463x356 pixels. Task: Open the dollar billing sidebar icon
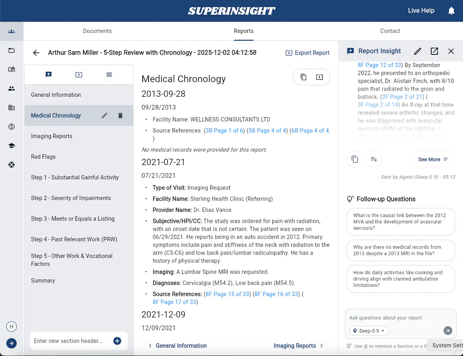coord(12,127)
